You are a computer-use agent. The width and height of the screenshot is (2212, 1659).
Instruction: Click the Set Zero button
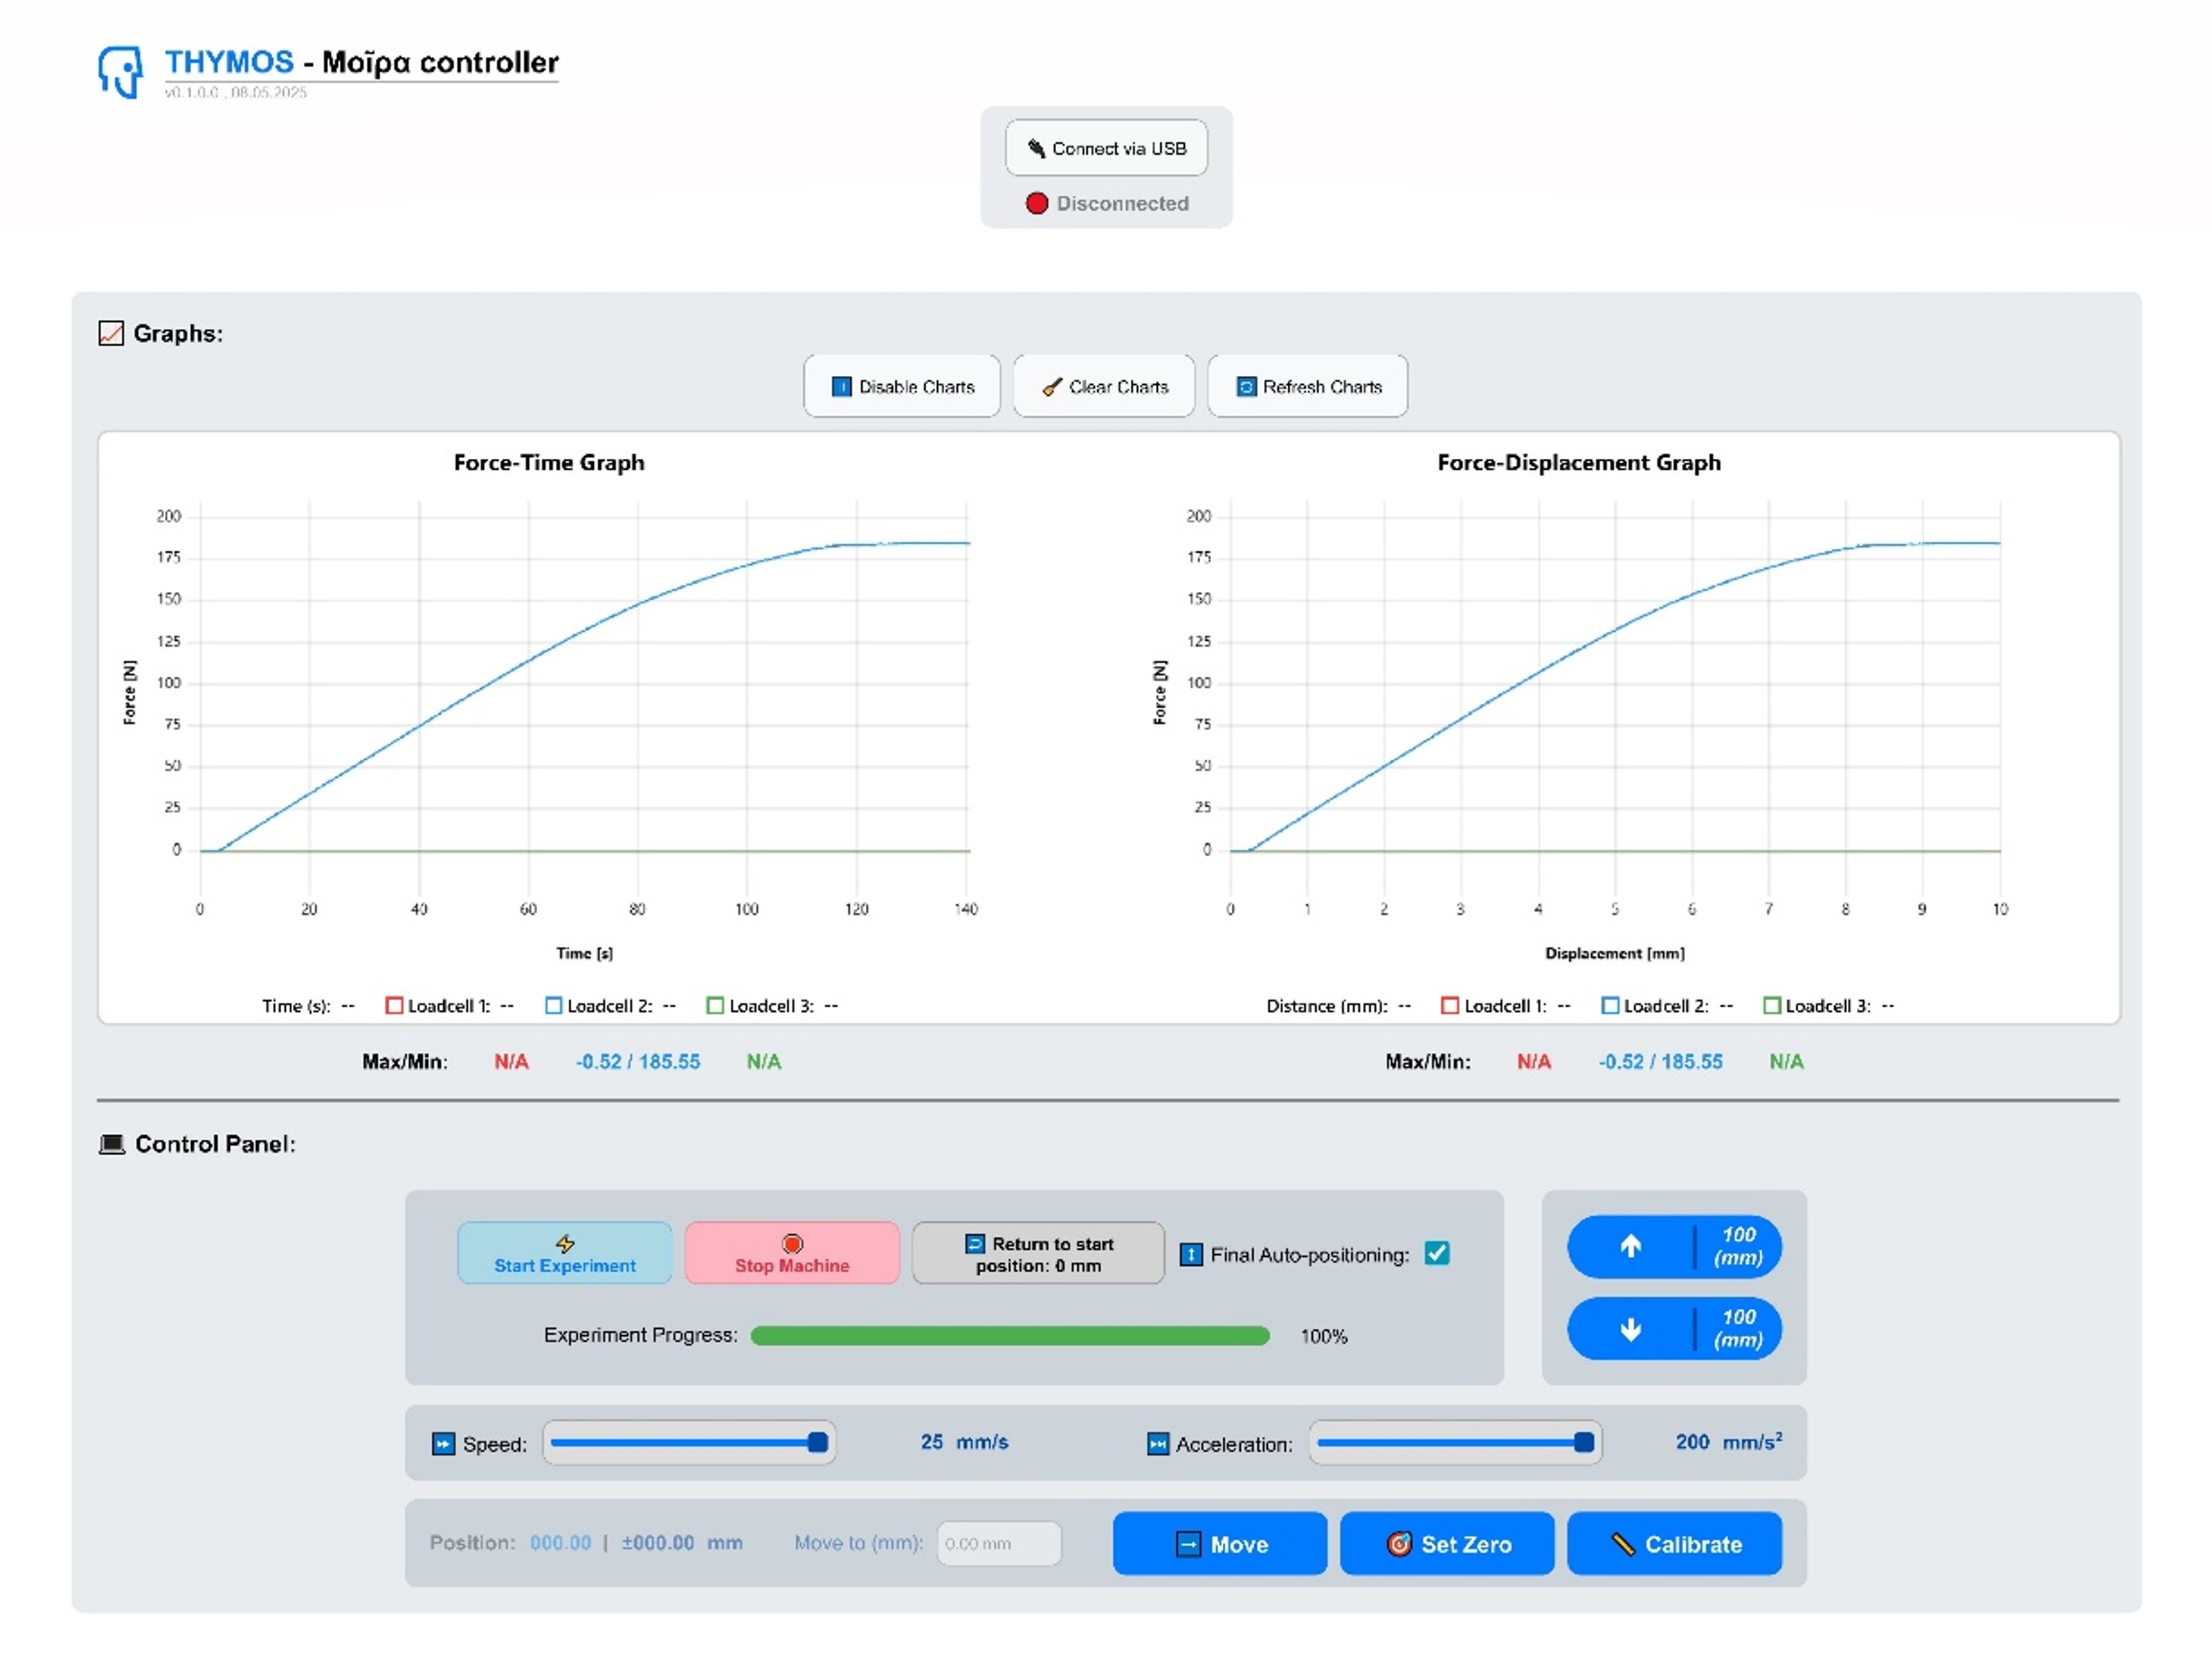[1447, 1543]
